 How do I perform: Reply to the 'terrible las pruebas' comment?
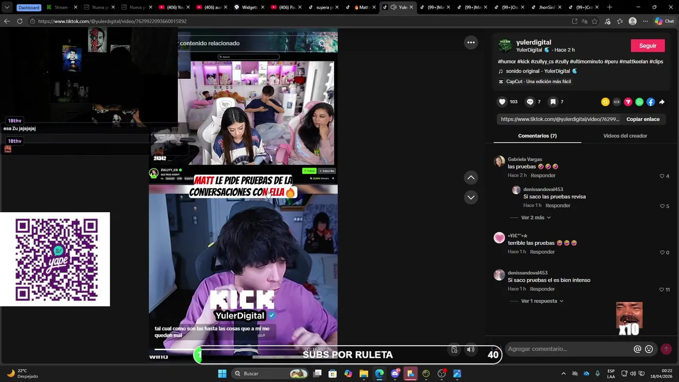(542, 252)
